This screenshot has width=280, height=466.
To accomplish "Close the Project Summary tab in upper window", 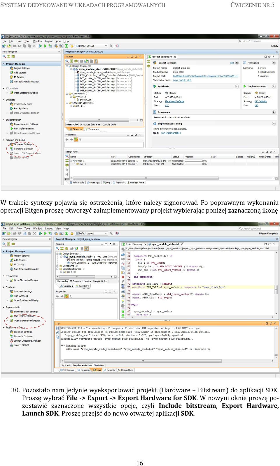I will pos(175,57).
